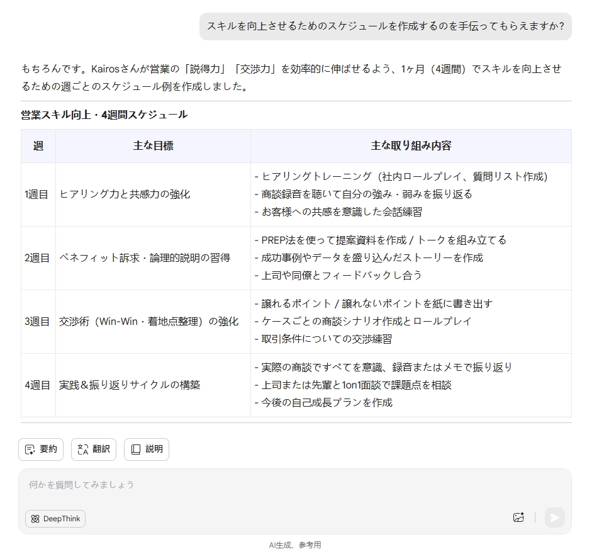Click the line お客様への共感を意識した会話練習
Viewport: 604px width, 554px height.
coord(338,212)
